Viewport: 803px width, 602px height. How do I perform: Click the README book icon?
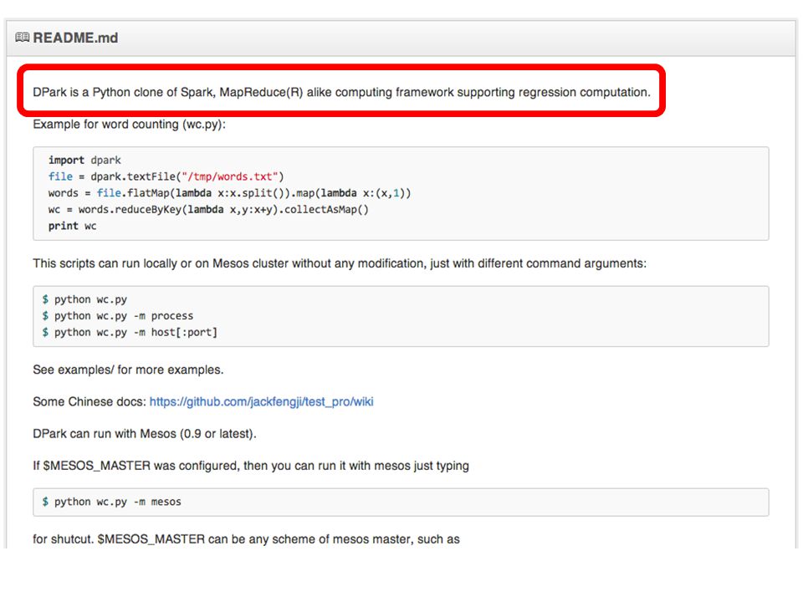pos(22,38)
